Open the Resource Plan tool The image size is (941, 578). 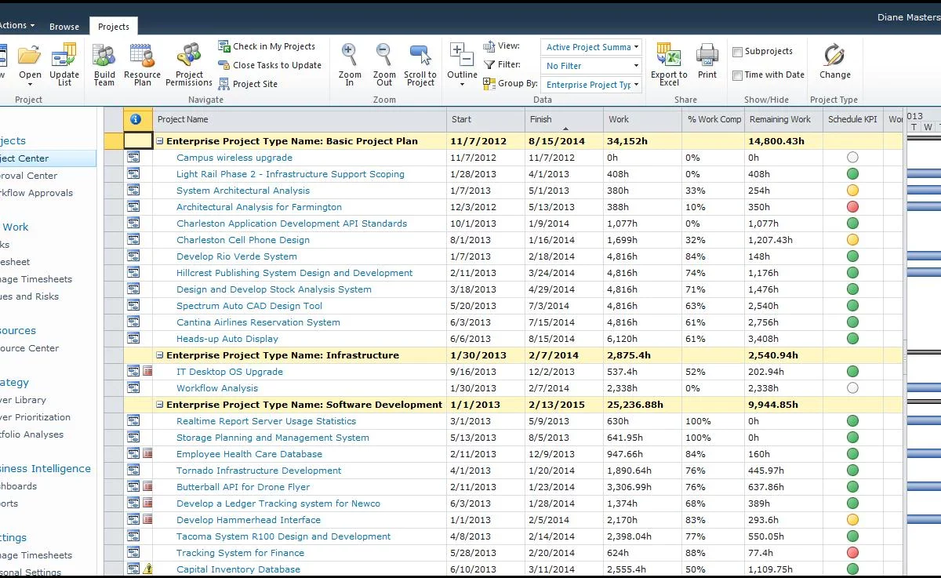(142, 65)
